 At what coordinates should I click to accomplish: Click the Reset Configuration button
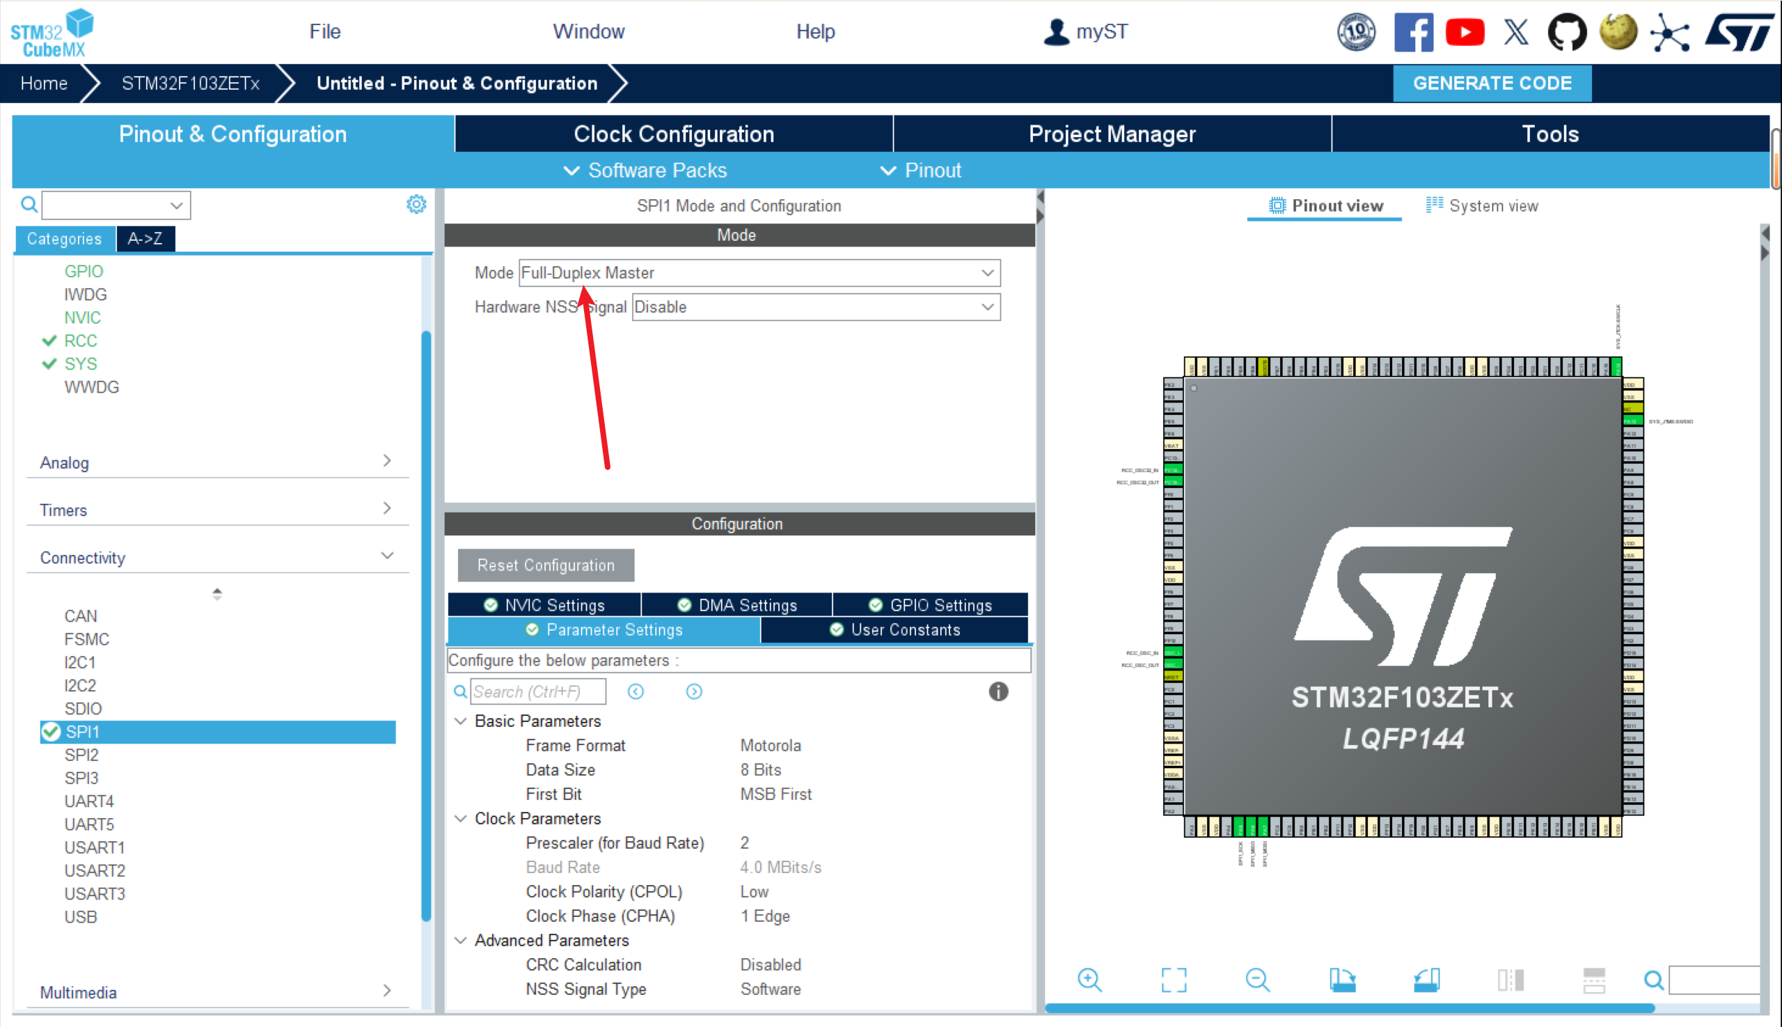[545, 565]
